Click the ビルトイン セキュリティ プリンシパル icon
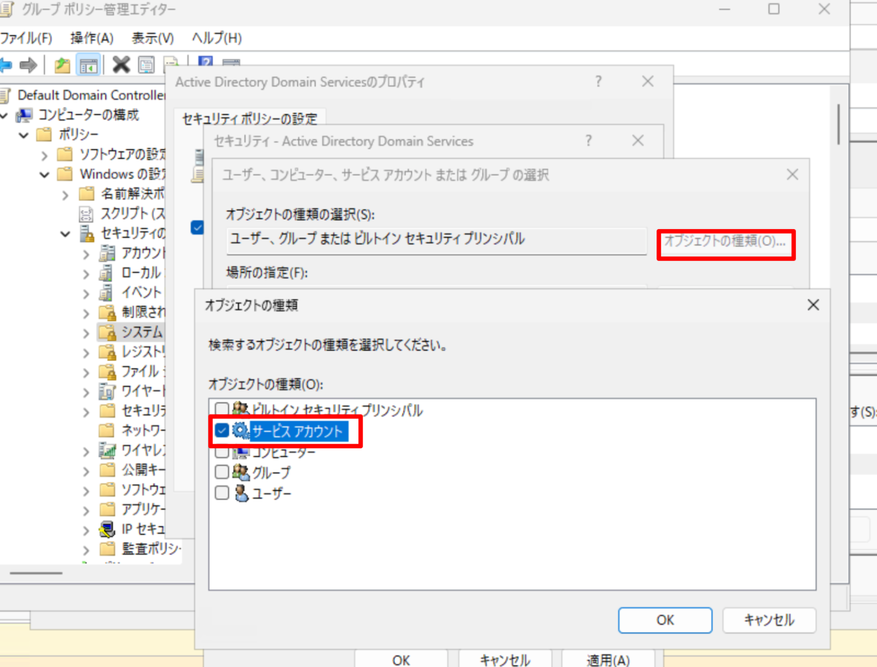Screen dimensions: 877x667 (x=241, y=409)
